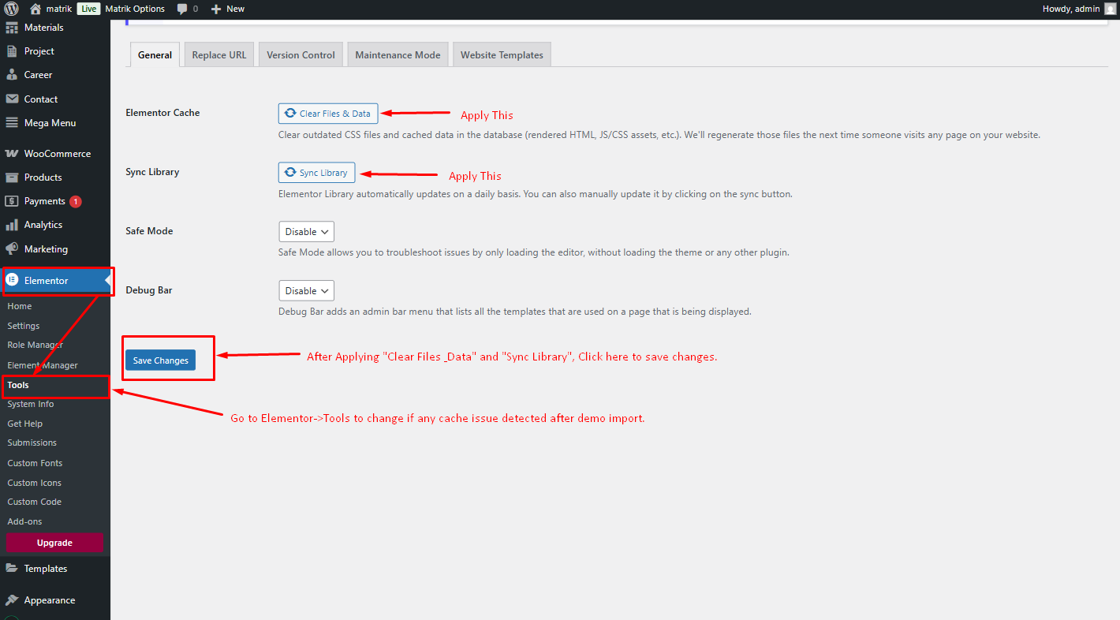
Task: Expand the Debug Bar dropdown
Action: click(307, 291)
